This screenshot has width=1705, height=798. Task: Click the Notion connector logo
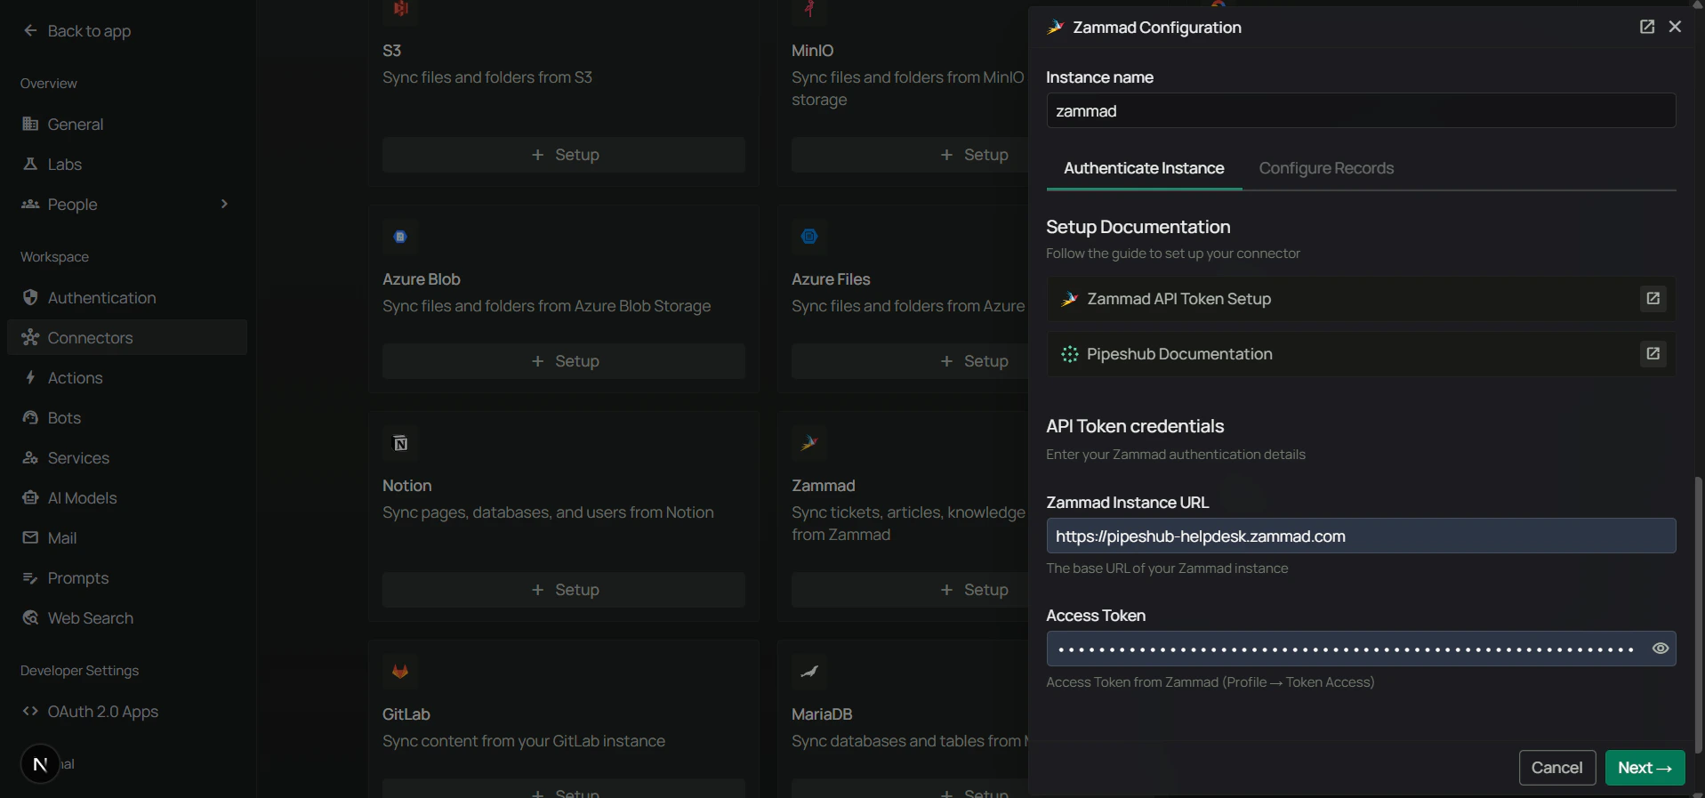pyautogui.click(x=400, y=443)
